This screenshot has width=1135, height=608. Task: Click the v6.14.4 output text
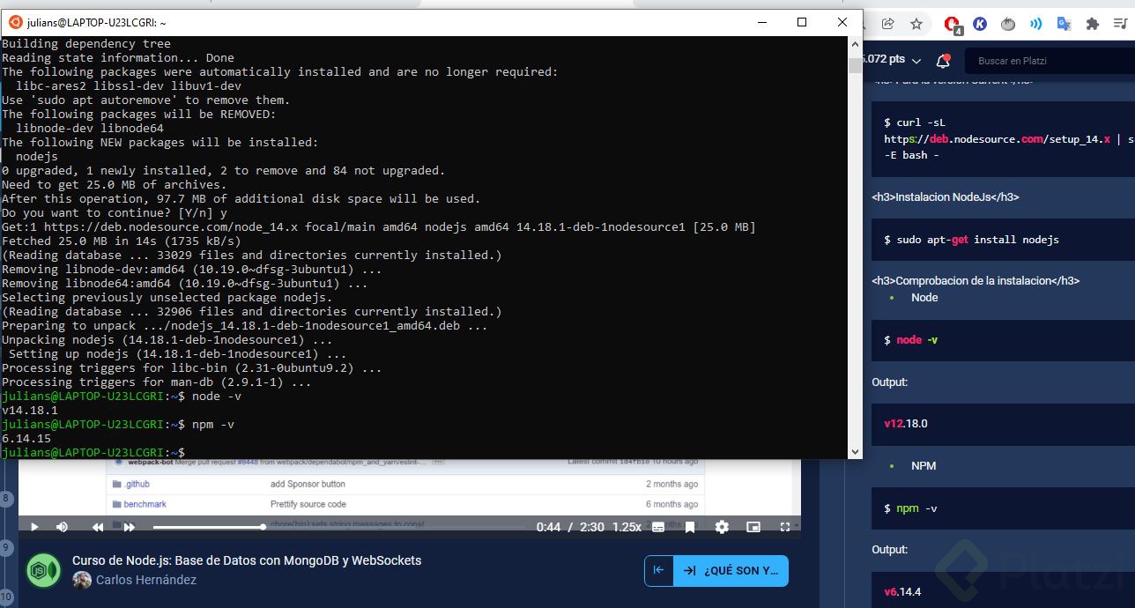coord(902,591)
